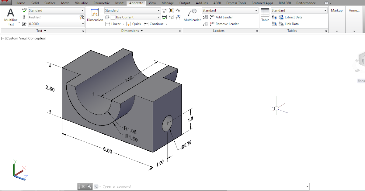The image size is (365, 191).
Task: Select the Multileader tool
Action: click(192, 15)
